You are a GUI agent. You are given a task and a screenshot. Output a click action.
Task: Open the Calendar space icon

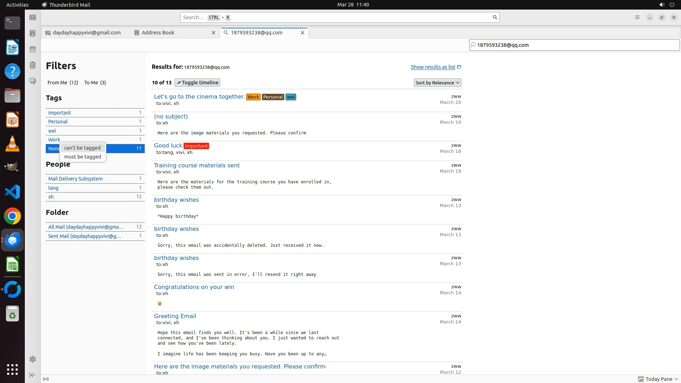point(33,49)
